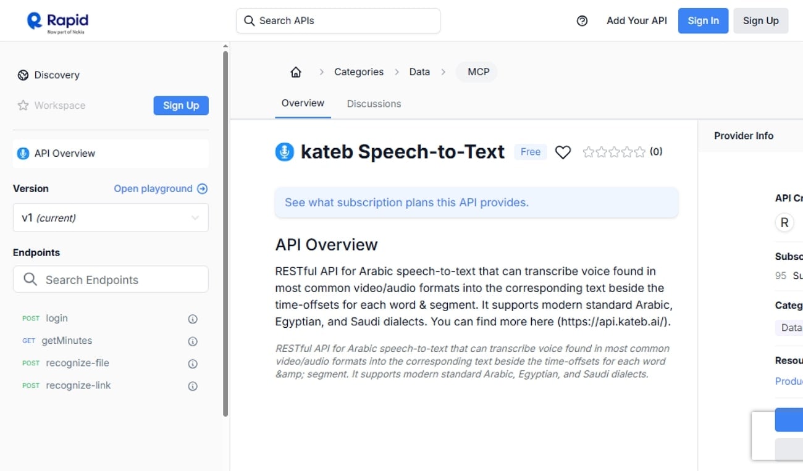
Task: Click the Workspace star icon
Action: click(23, 105)
